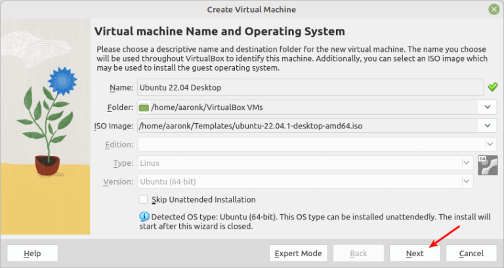The width and height of the screenshot is (504, 268).
Task: Switch to Expert Mode
Action: (298, 254)
